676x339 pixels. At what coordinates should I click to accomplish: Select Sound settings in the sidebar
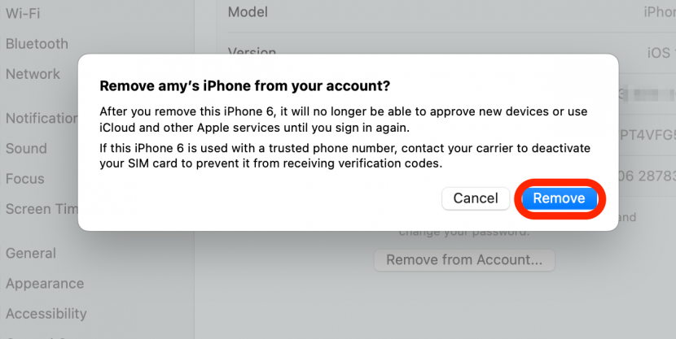26,149
